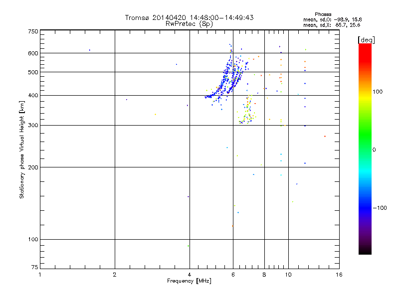The width and height of the screenshot is (399, 299).
Task: Click the 'mean, sd,X: 85.7, 25.6' line
Action: 332,25
